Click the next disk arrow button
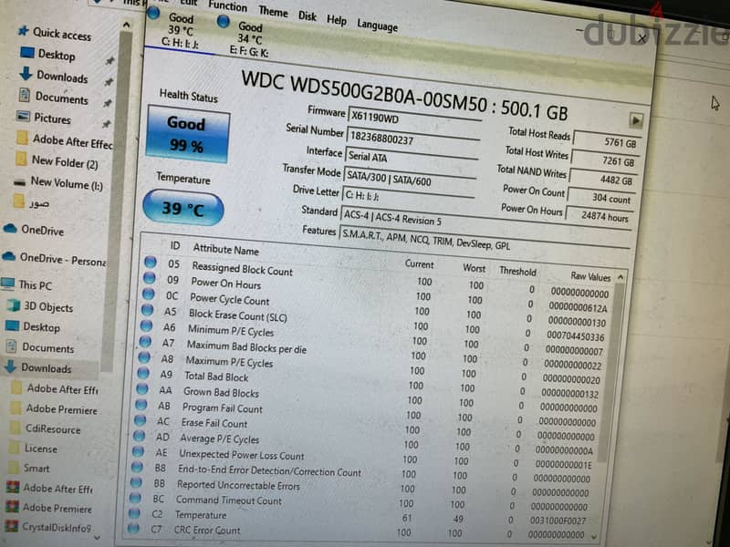 click(635, 120)
